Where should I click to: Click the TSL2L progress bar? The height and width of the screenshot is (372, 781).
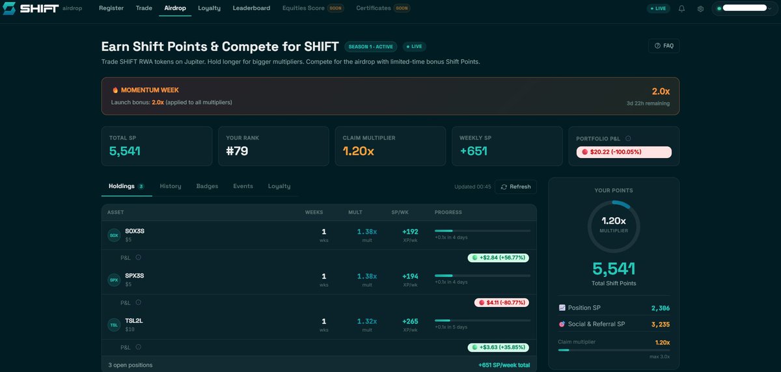[482, 320]
